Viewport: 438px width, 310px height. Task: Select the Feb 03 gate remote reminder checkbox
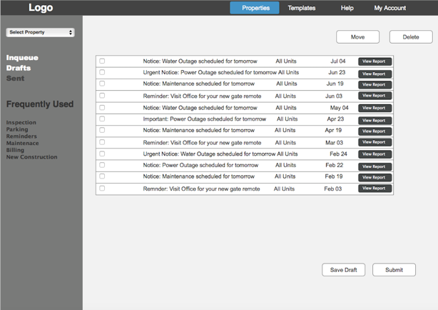(102, 189)
